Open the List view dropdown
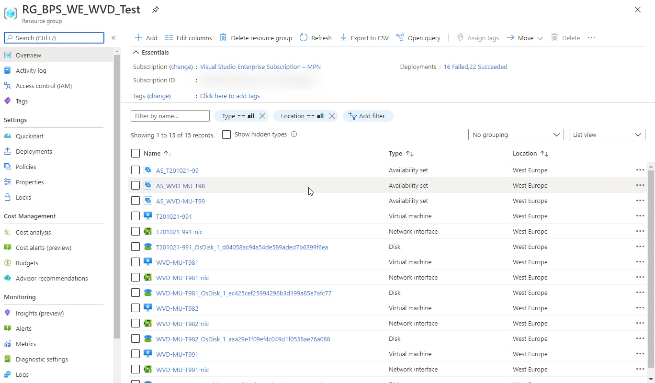Screen dimensions: 655x383 pyautogui.click(x=607, y=135)
